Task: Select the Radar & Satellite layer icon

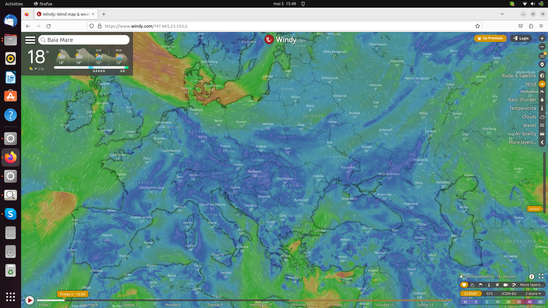Action: pos(542,76)
